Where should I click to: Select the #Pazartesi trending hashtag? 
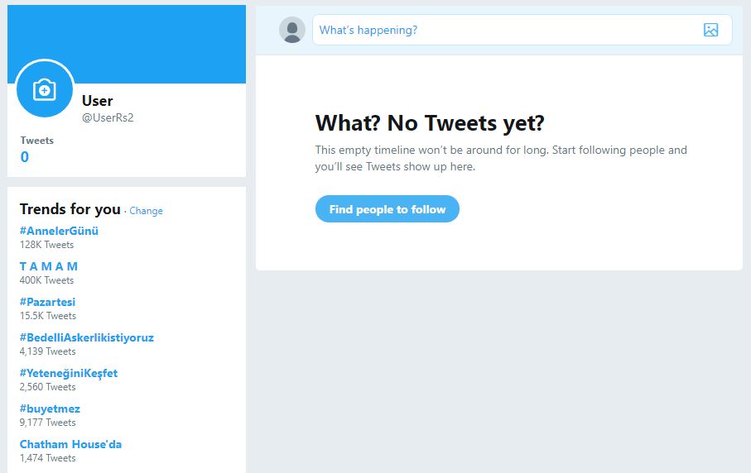point(47,303)
